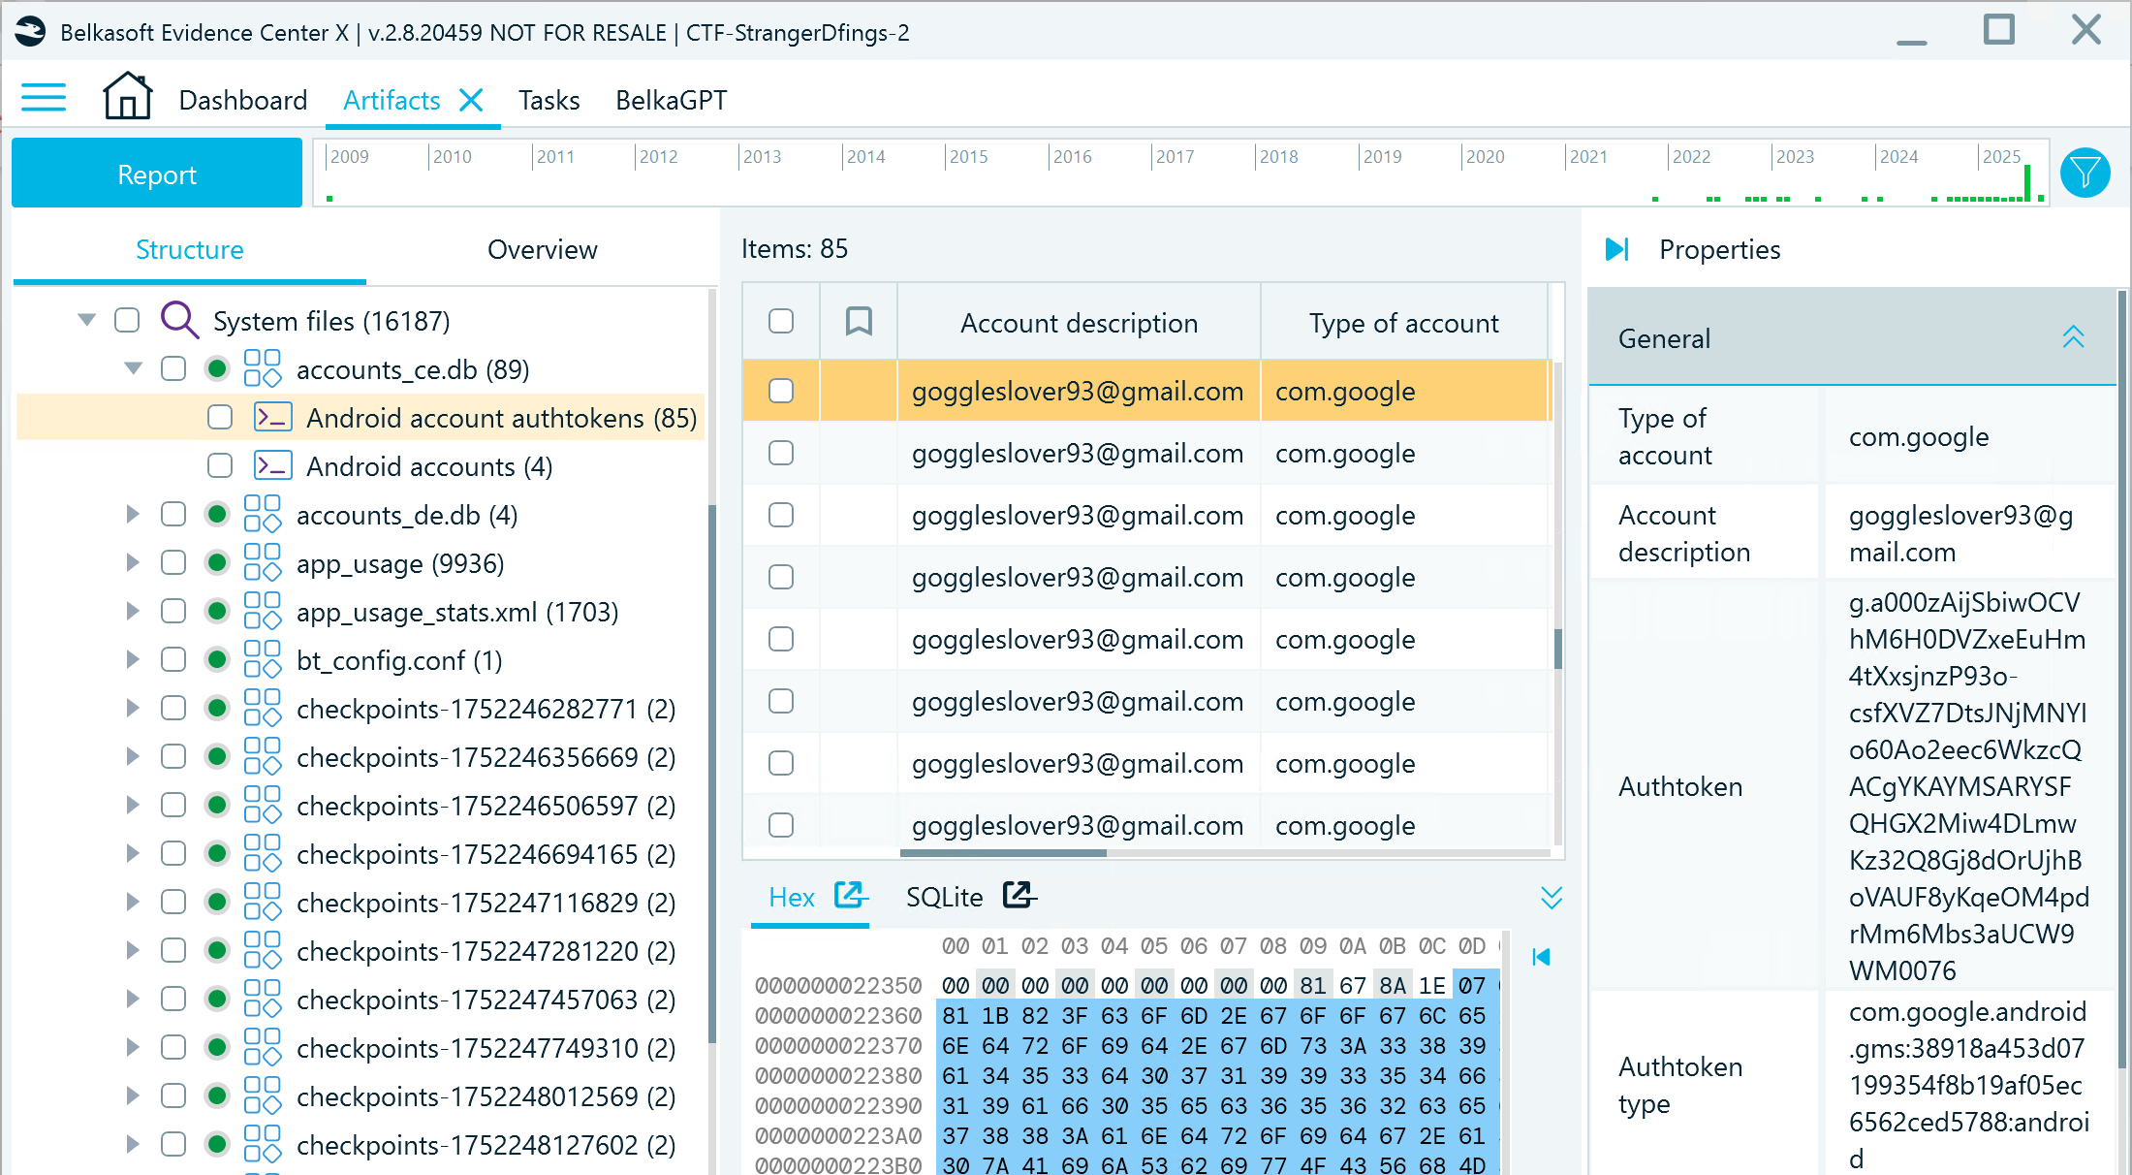Click checkpoints-1752246282771 item icon
This screenshot has height=1175, width=2132.
[x=262, y=708]
